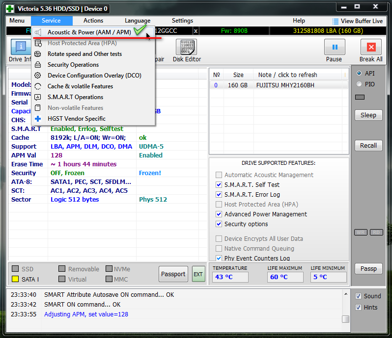This screenshot has height=338, width=392.
Task: Click the padlock icon for Security Operations
Action: click(x=38, y=65)
